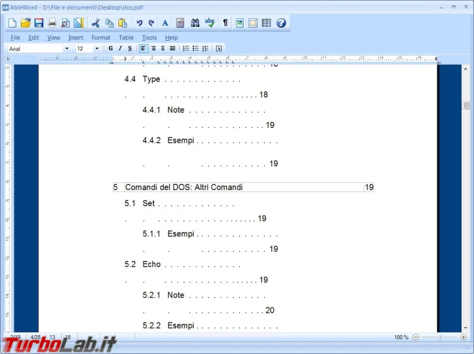
Task: Print the current document
Action: pos(53,23)
